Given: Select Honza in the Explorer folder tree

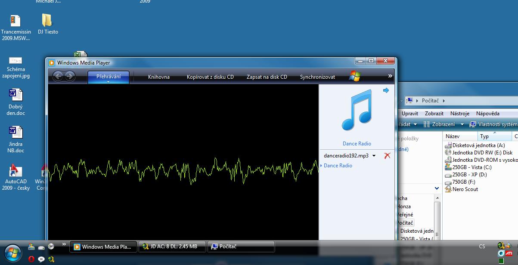Looking at the screenshot, I should pos(403,206).
